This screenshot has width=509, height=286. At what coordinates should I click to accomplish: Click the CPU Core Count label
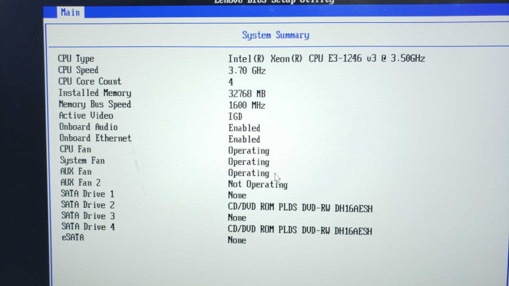point(90,81)
